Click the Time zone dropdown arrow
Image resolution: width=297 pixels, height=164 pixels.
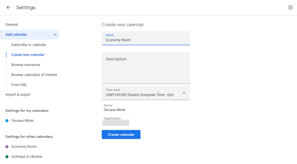tap(184, 93)
